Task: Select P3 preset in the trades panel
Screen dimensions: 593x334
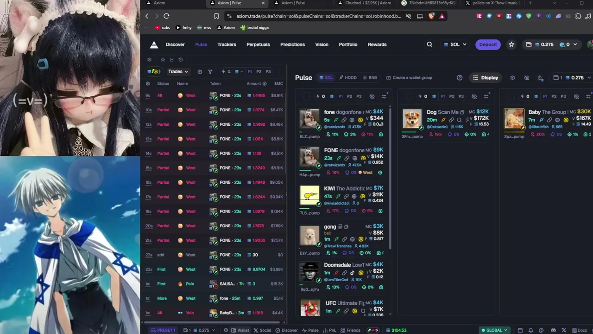Action: coord(268,72)
